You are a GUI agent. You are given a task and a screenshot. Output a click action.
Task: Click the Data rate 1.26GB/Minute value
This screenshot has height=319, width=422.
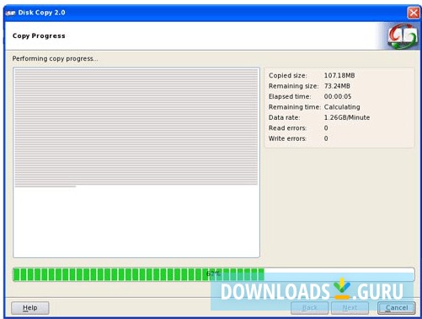coord(347,117)
